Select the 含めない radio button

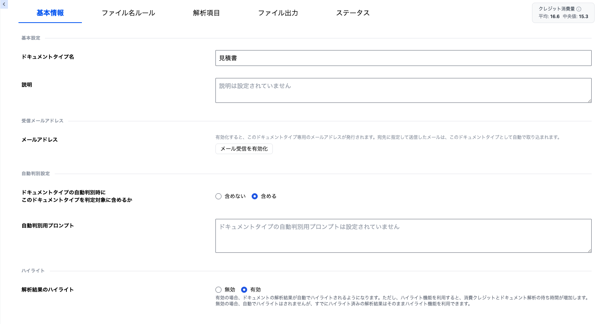point(218,196)
